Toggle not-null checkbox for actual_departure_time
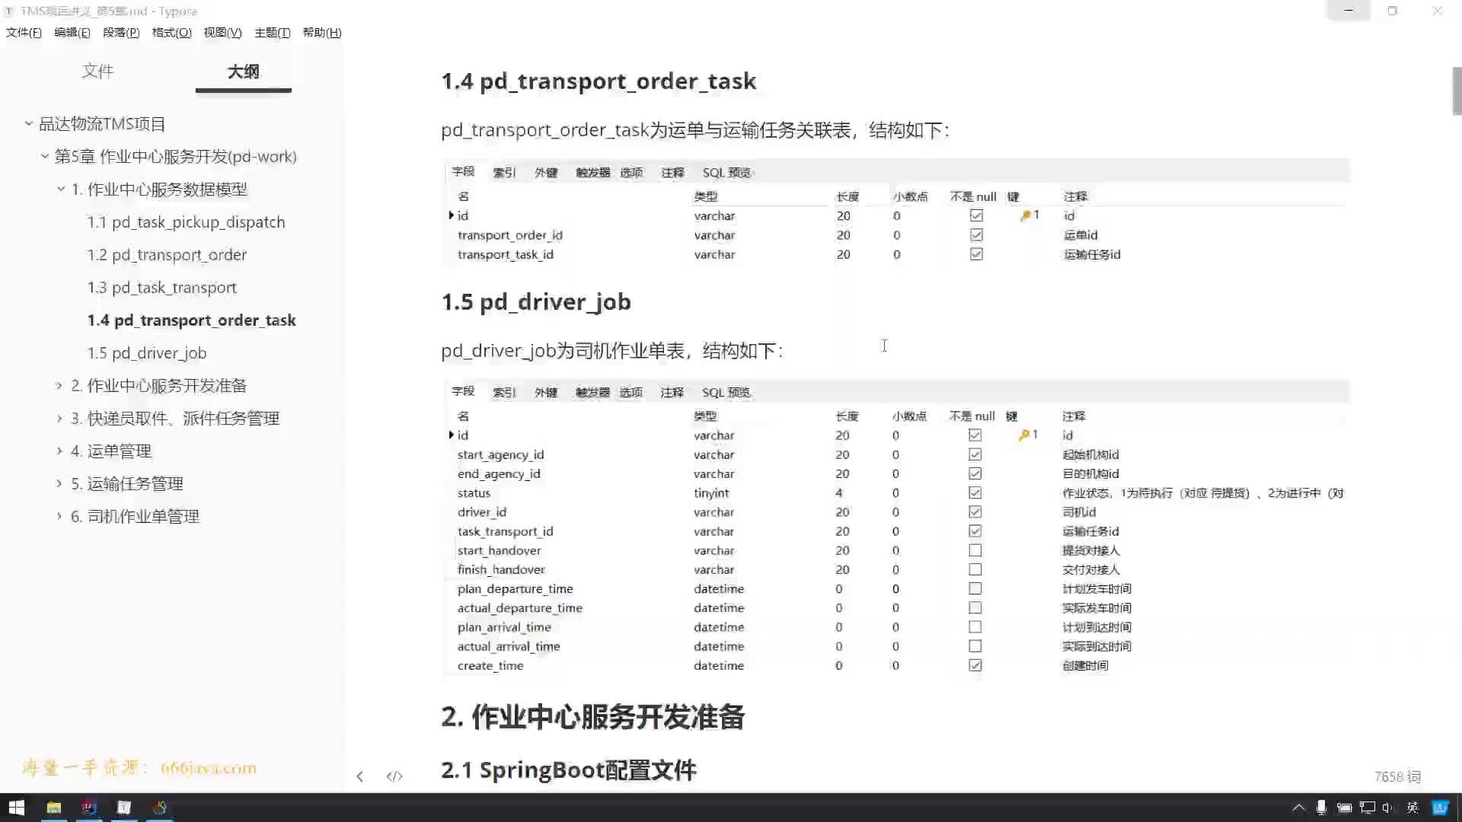 [x=973, y=607]
